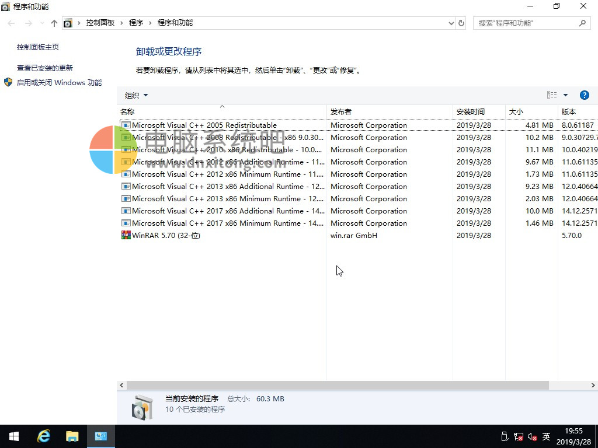The width and height of the screenshot is (598, 448).
Task: Click the search magnifier icon
Action: (582, 23)
